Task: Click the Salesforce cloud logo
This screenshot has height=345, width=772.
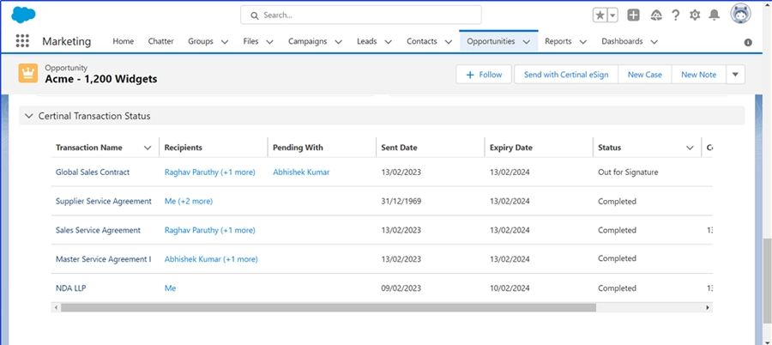Action: click(x=23, y=15)
